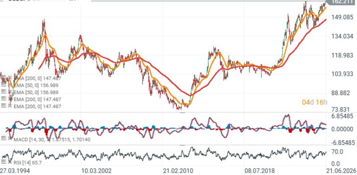Remove the MACD indicator with its X
357x175 pixels.
tap(10, 138)
